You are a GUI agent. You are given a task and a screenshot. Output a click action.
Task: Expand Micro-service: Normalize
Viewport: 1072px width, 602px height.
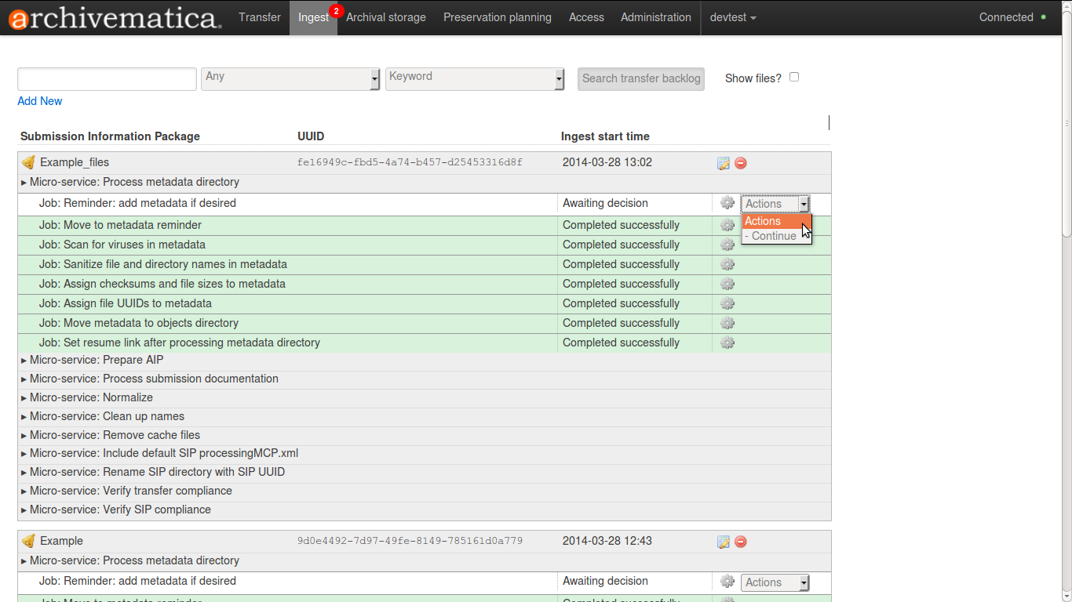(87, 397)
